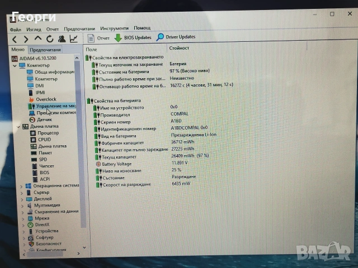Maximize the AIDA64 window

pos(332,14)
